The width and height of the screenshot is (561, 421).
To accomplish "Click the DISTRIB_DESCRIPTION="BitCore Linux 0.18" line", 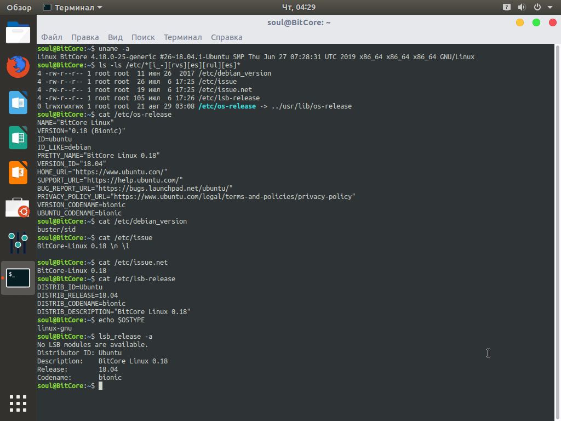I will pos(114,312).
